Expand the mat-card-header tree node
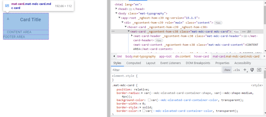 point(132,35)
